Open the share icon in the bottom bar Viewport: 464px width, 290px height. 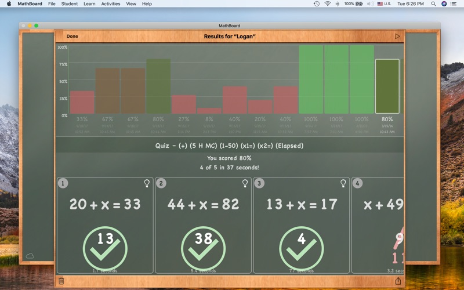pos(398,281)
